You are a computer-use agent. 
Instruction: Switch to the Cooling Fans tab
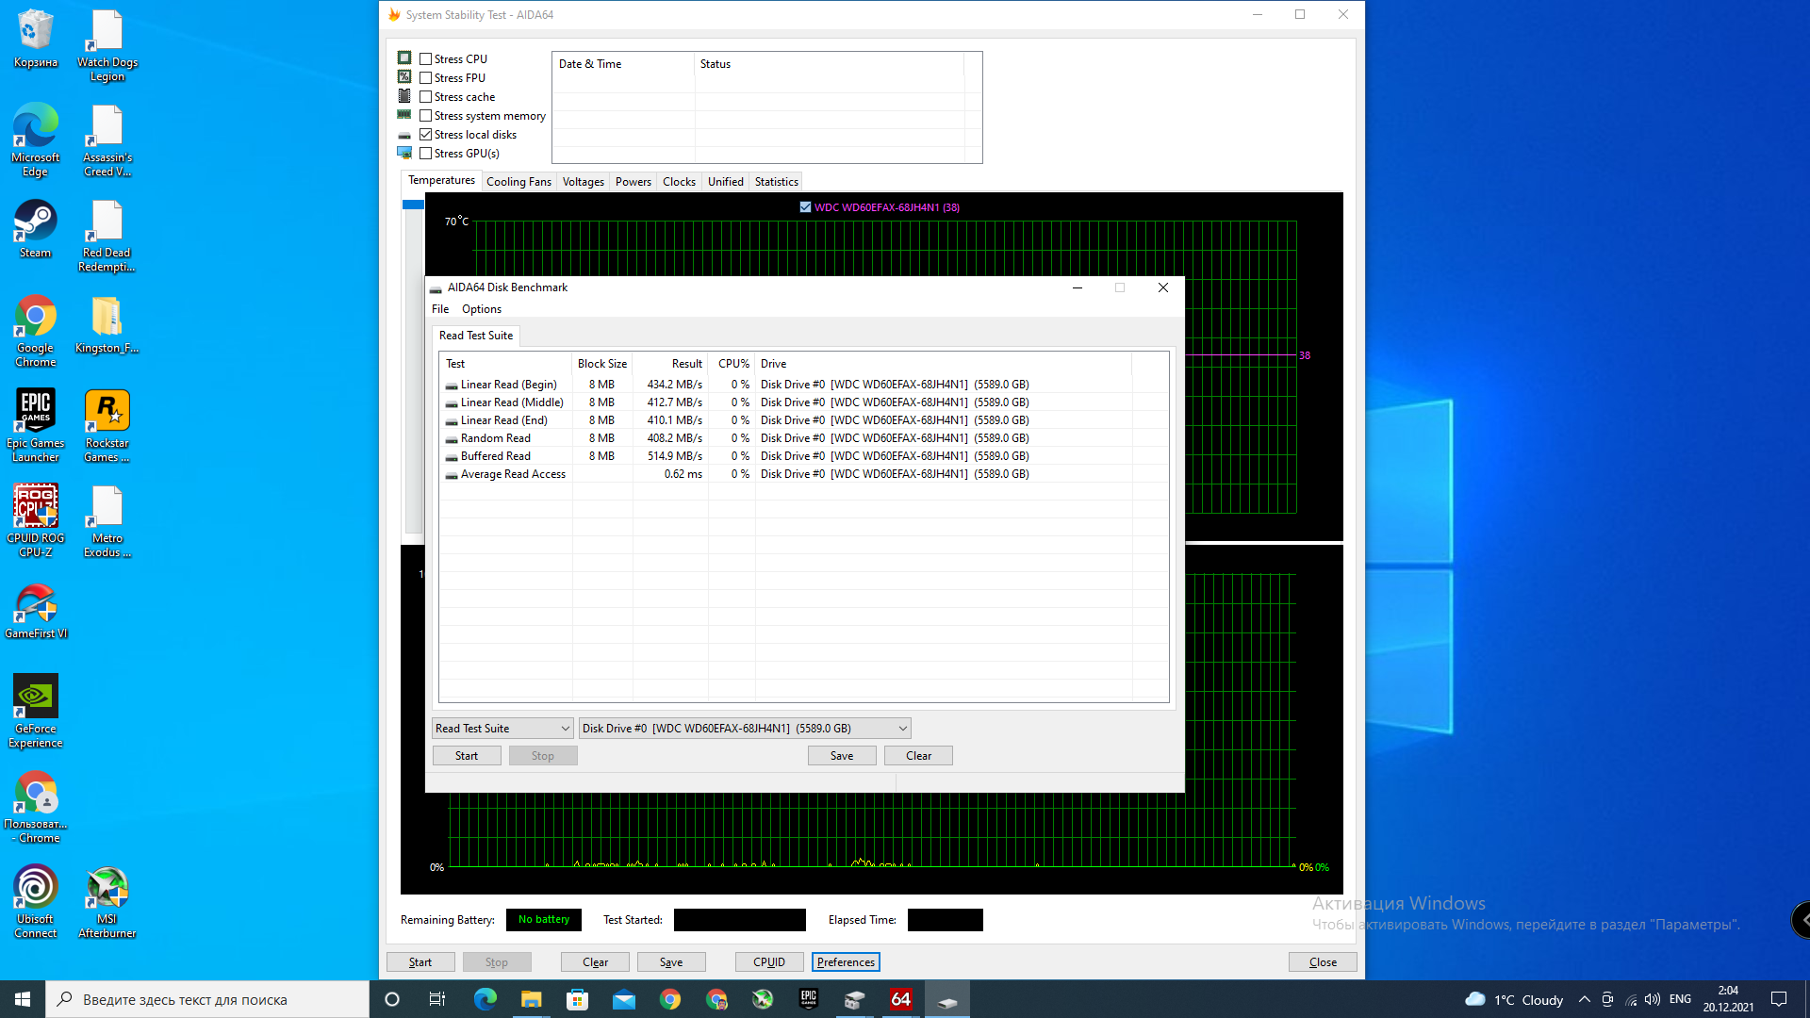pos(518,182)
